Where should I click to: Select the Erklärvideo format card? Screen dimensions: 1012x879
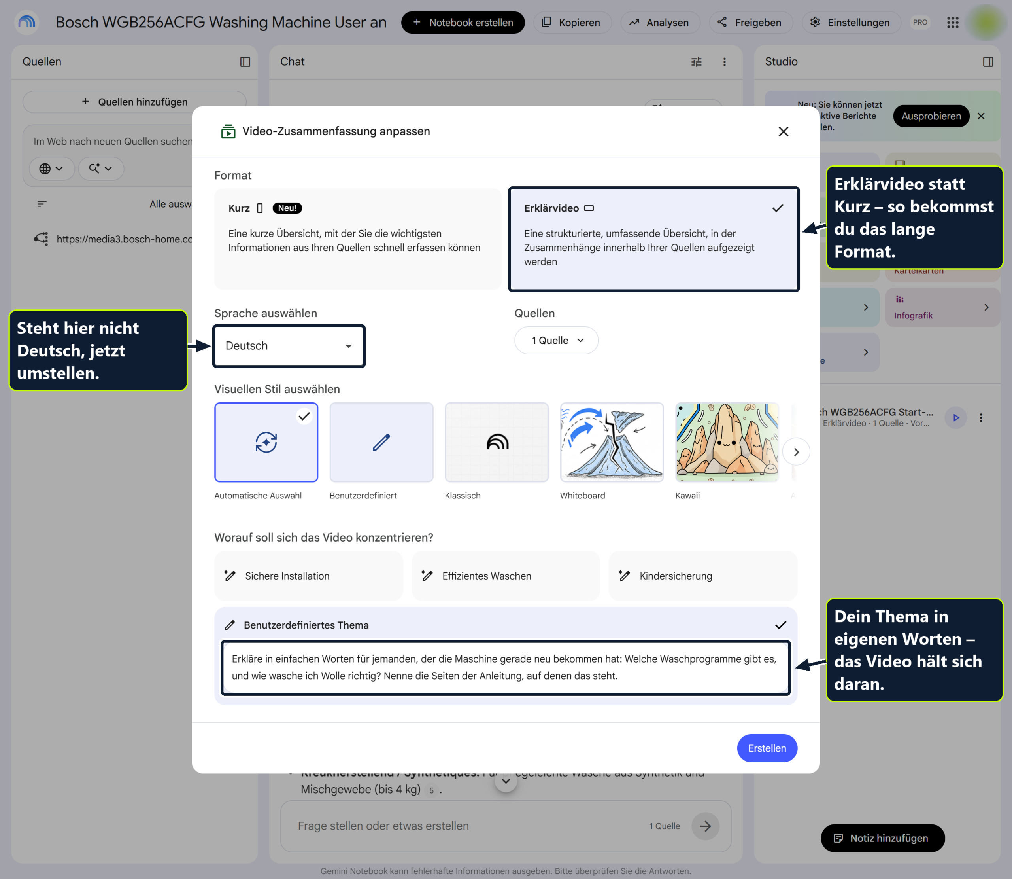tap(654, 239)
